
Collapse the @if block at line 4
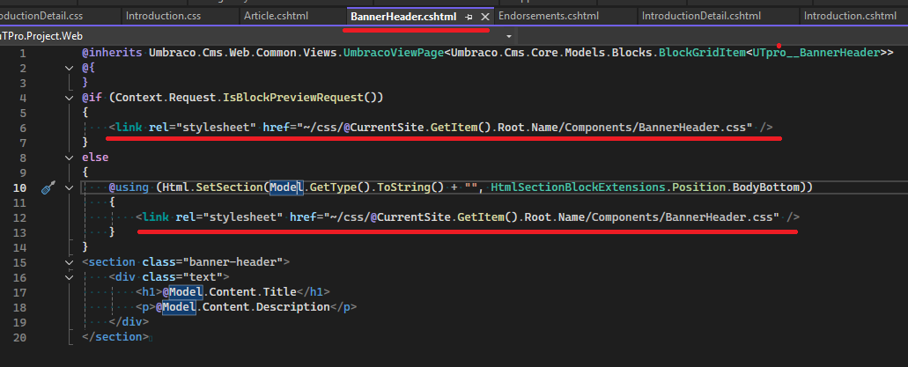coord(70,97)
